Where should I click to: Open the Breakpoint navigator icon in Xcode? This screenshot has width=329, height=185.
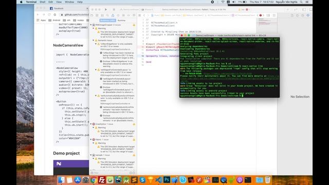point(129,15)
